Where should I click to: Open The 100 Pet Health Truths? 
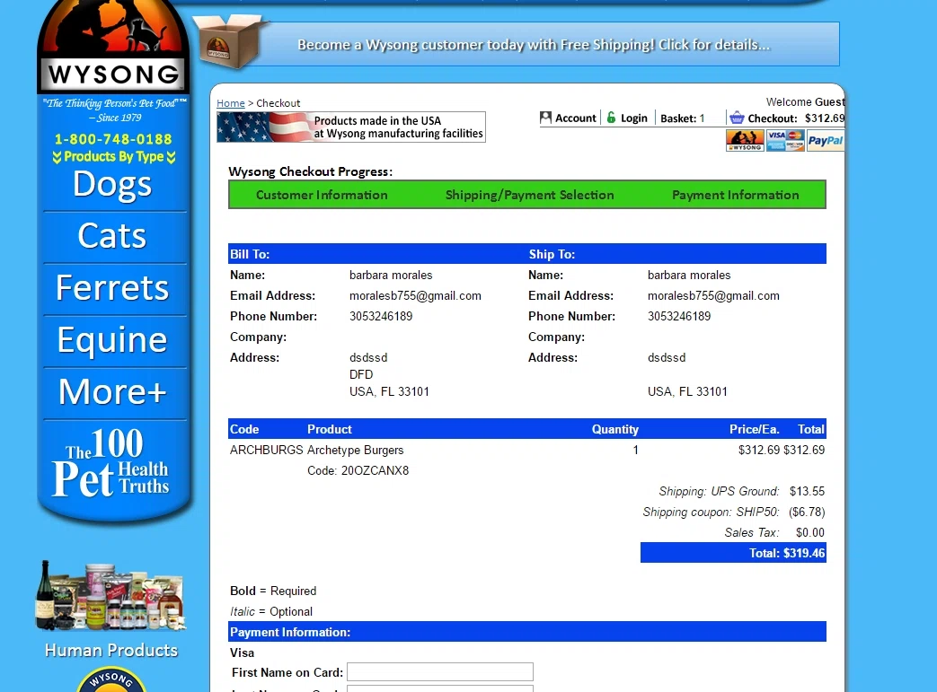coord(111,463)
